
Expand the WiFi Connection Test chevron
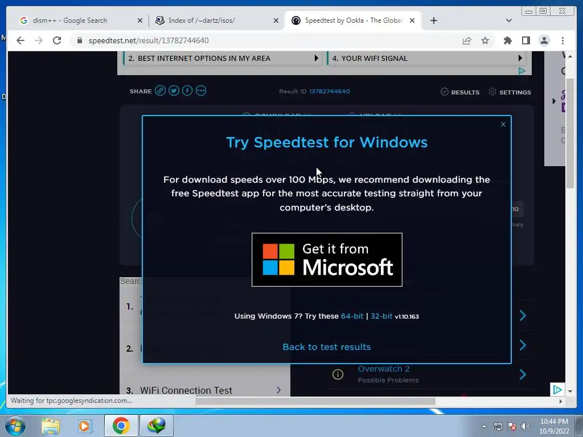(x=278, y=390)
